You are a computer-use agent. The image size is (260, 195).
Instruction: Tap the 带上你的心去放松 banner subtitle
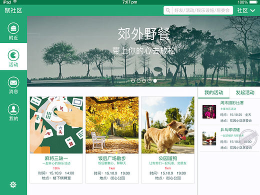click(143, 51)
